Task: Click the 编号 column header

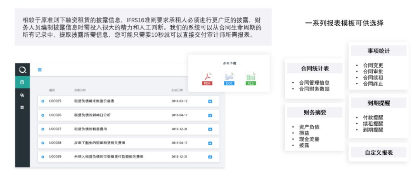Action: [52, 90]
